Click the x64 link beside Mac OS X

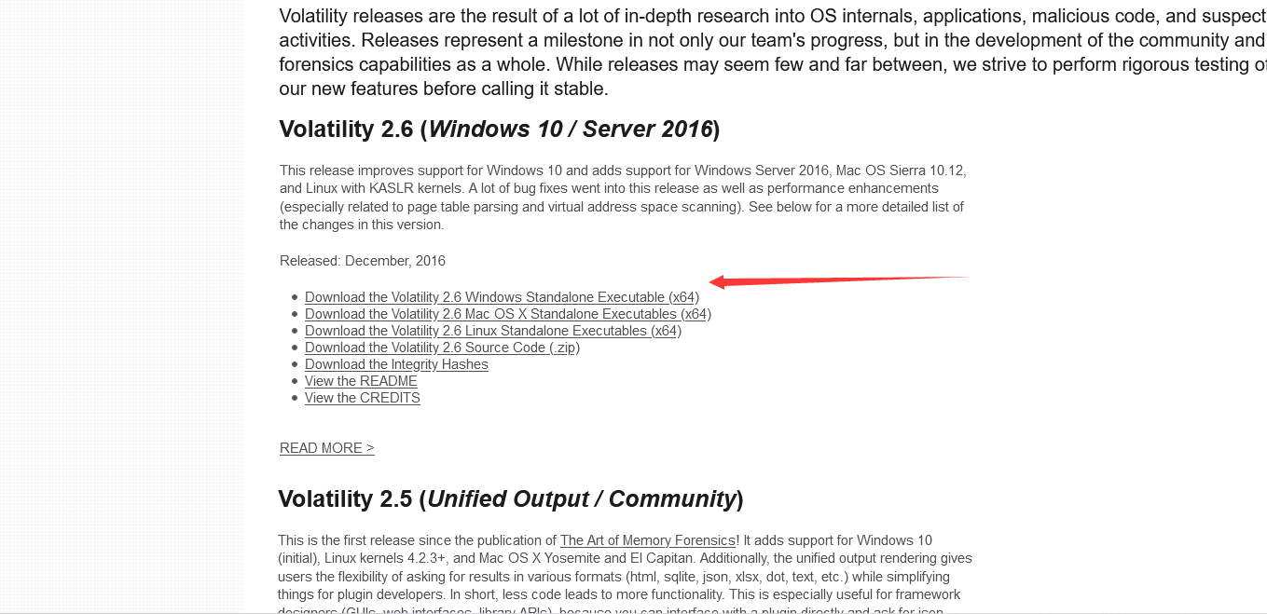point(695,314)
